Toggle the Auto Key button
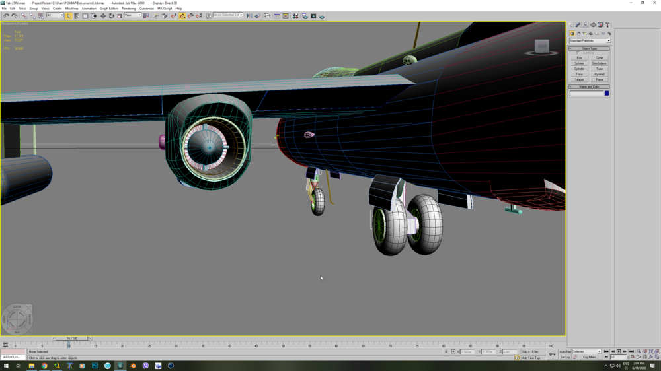This screenshot has width=661, height=371. pyautogui.click(x=565, y=352)
